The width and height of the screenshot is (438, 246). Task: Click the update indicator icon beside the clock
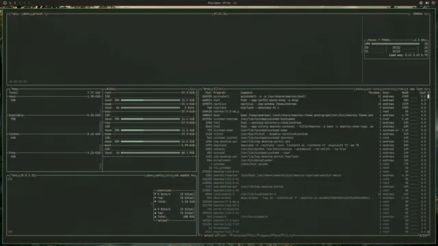coord(235,3)
